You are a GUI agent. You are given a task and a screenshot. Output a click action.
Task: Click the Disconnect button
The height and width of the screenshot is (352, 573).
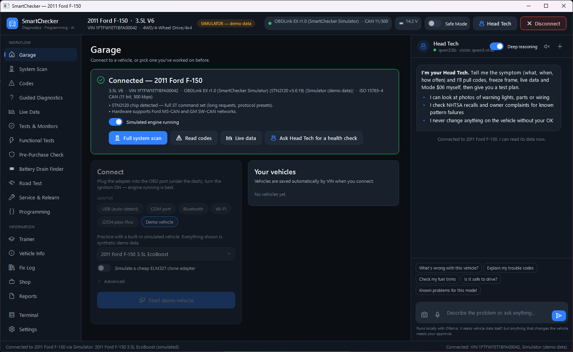click(x=543, y=24)
